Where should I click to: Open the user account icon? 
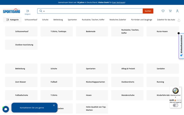tap(177, 11)
